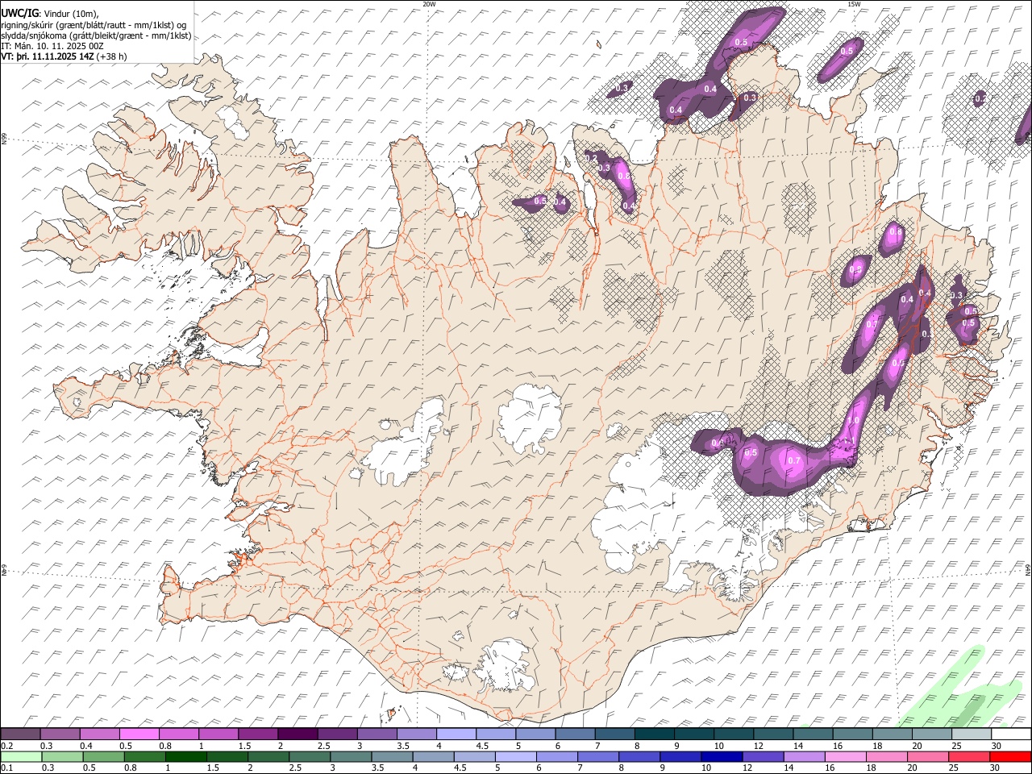Select snow scale swatch between 0.3 and 0.4
This screenshot has width=1032, height=774.
(60, 734)
